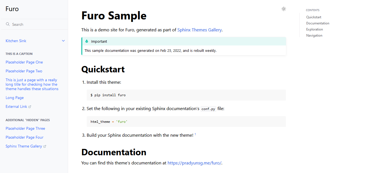Go to Long Page
366x173 pixels.
click(15, 98)
